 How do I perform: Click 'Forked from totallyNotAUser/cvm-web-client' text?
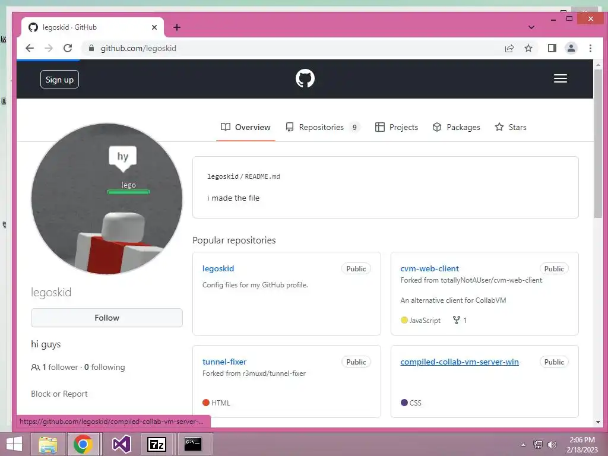471,280
